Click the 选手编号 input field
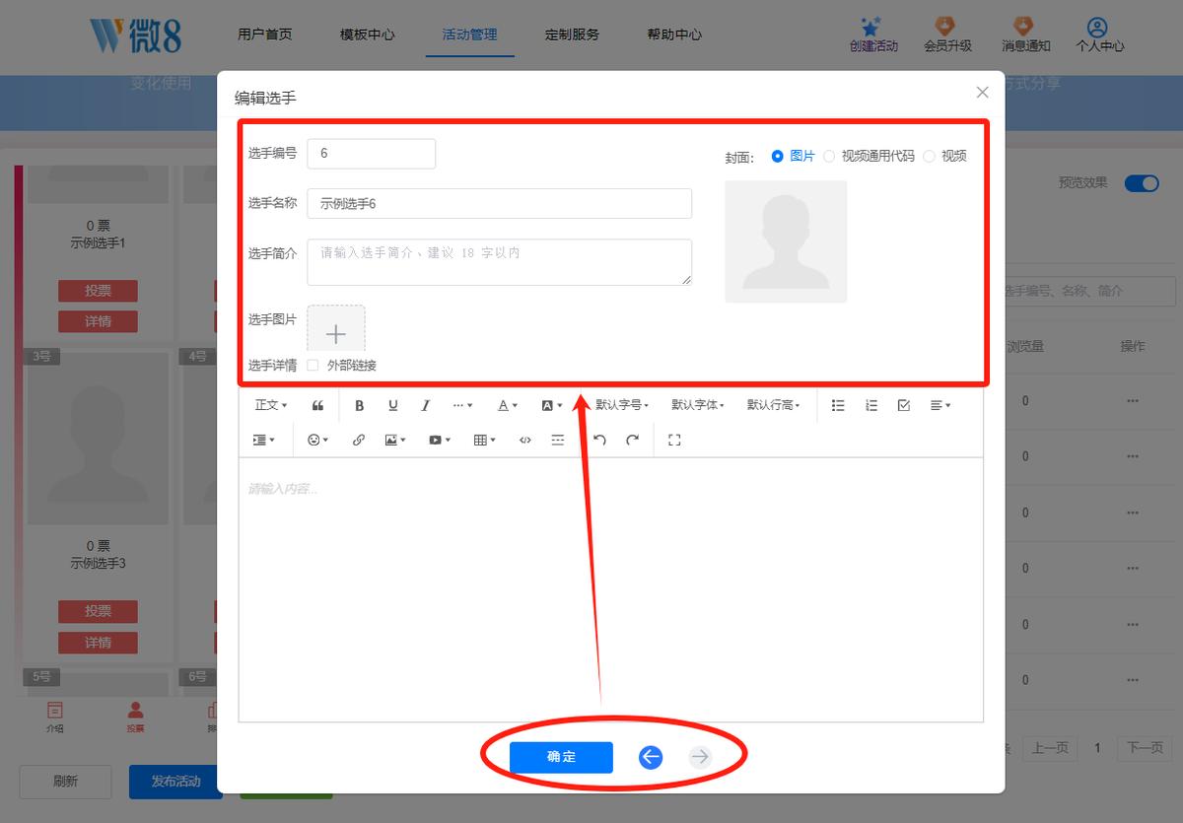Image resolution: width=1183 pixels, height=823 pixels. [x=372, y=154]
